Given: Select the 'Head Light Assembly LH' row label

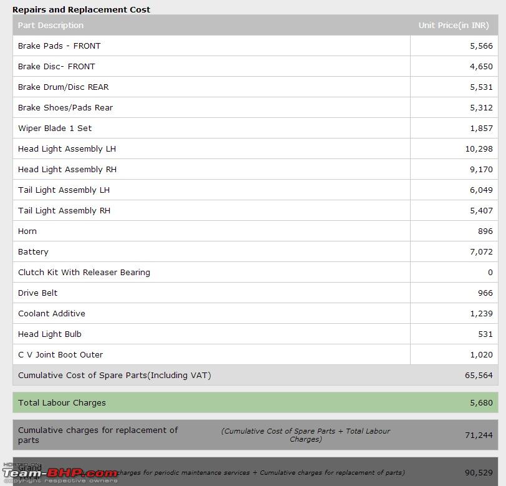Looking at the screenshot, I should (67, 149).
